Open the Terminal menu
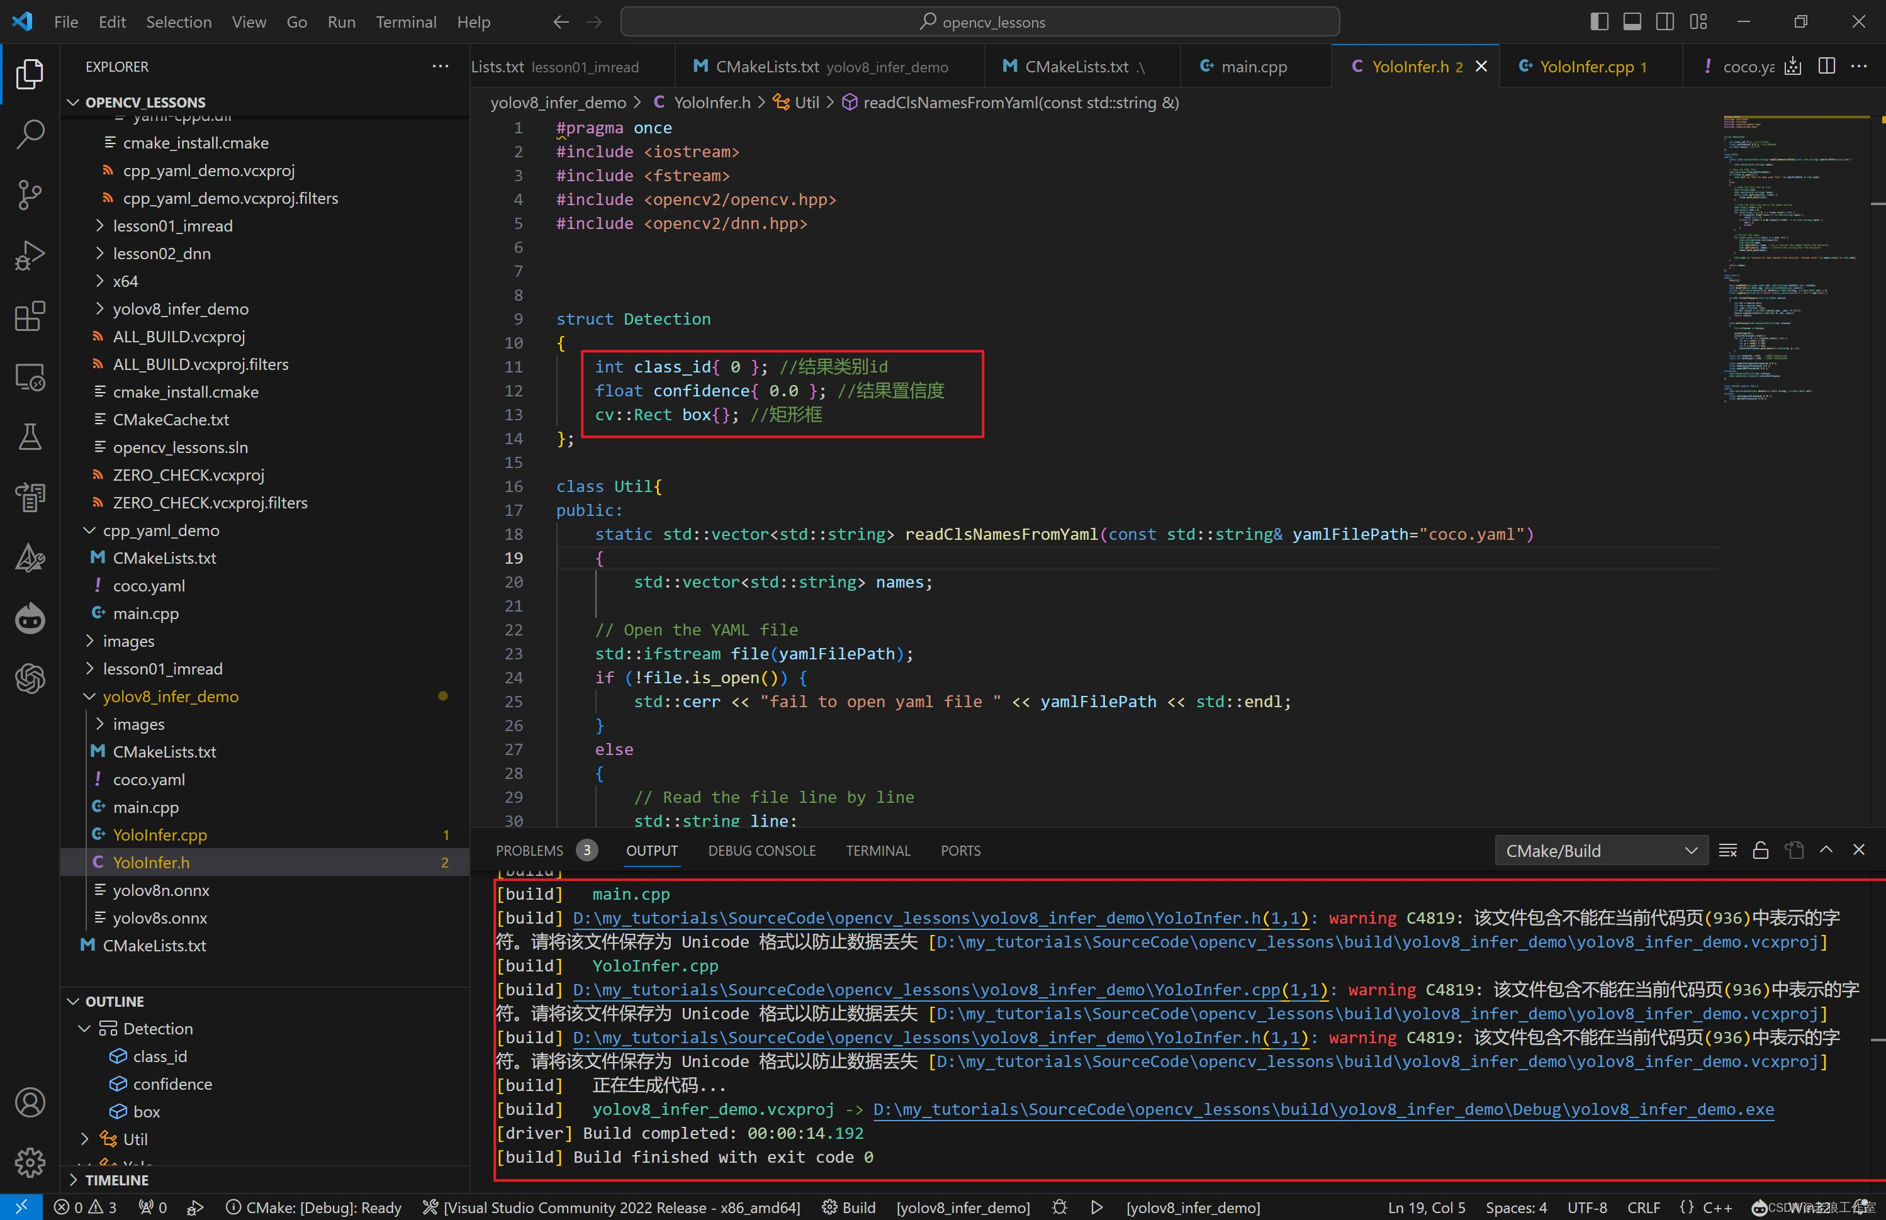The width and height of the screenshot is (1886, 1220). tap(405, 22)
